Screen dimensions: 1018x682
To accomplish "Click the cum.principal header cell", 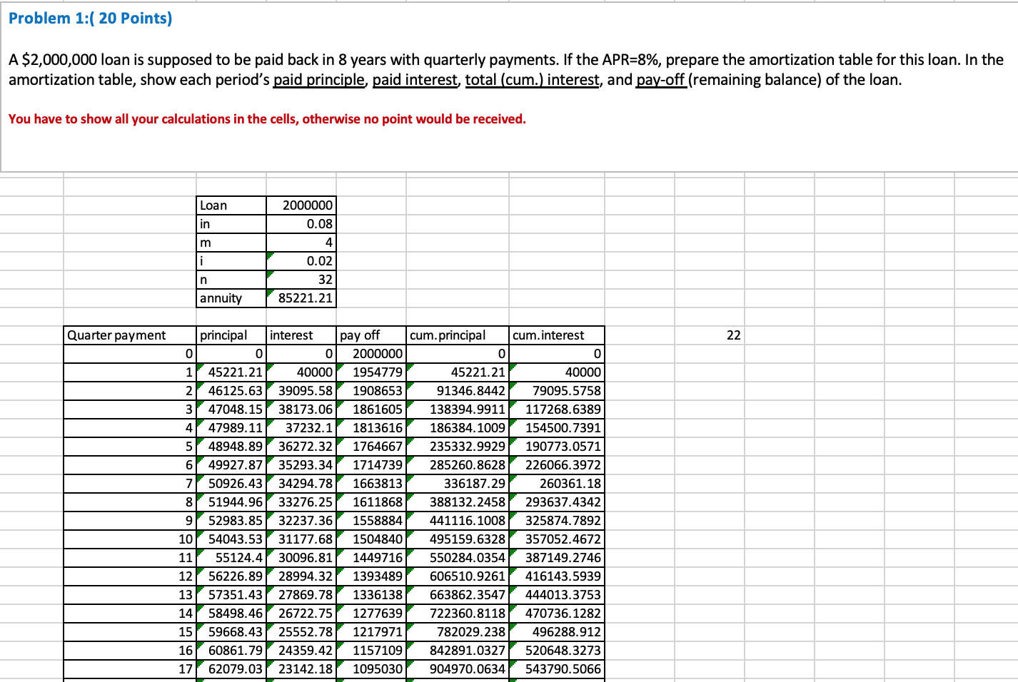I will (x=458, y=335).
